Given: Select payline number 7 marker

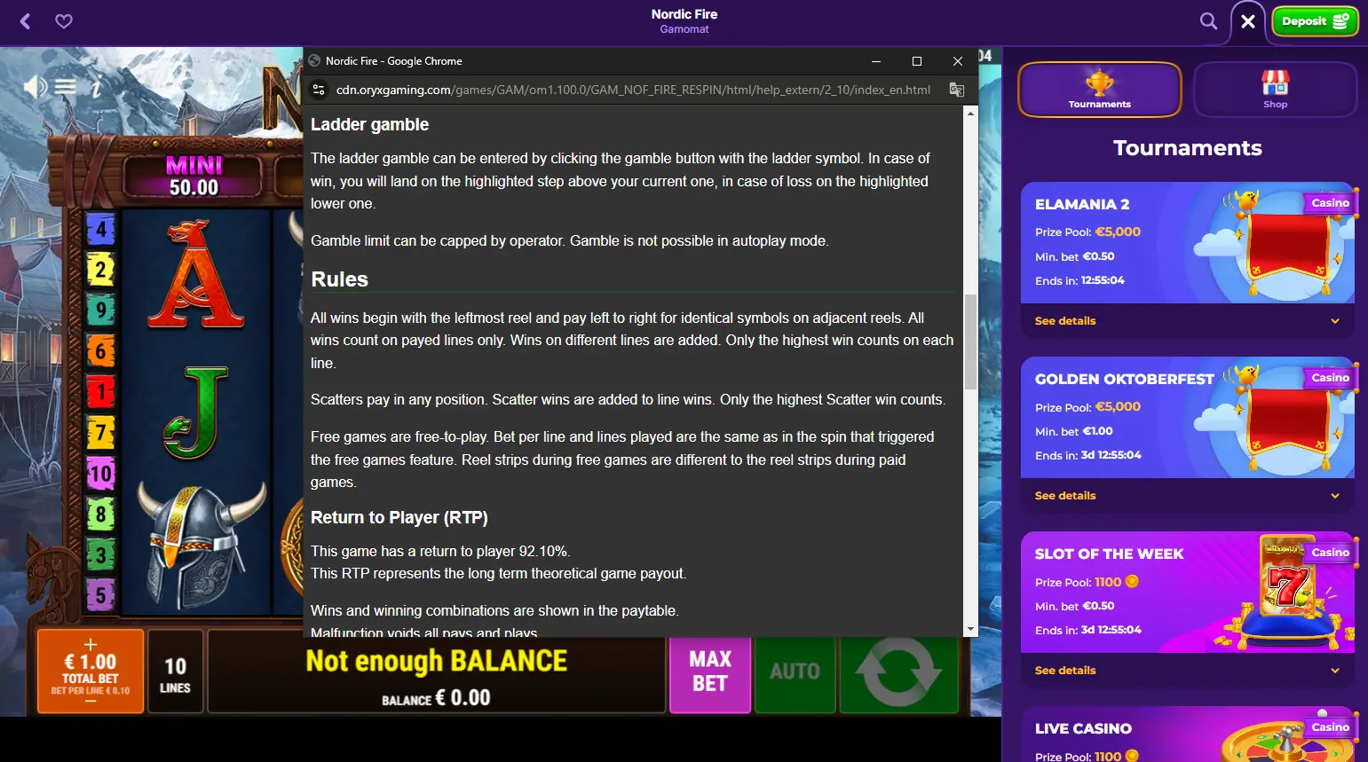Looking at the screenshot, I should click(100, 433).
